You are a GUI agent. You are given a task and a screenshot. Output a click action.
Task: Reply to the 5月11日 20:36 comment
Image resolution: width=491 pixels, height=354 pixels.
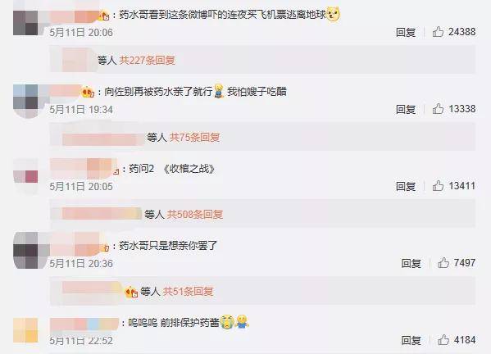[x=411, y=263]
